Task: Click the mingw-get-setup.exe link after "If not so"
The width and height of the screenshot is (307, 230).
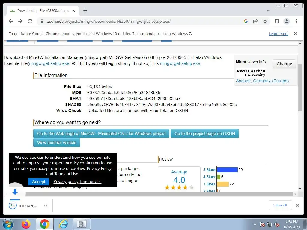Action: point(180,63)
